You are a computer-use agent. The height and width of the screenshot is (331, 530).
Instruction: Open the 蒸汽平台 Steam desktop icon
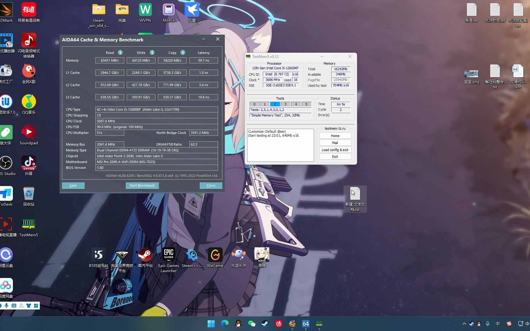pos(145,257)
